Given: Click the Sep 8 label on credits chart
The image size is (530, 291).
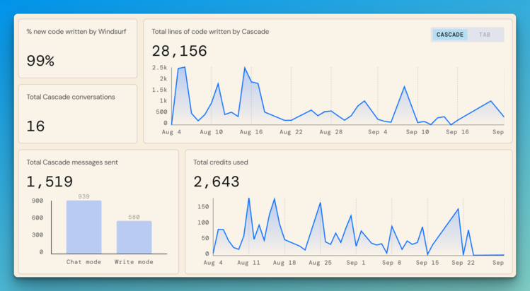Looking at the screenshot, I should pyautogui.click(x=392, y=263).
